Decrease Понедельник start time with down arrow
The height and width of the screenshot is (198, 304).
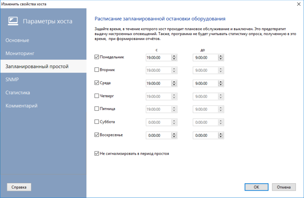pos(174,59)
